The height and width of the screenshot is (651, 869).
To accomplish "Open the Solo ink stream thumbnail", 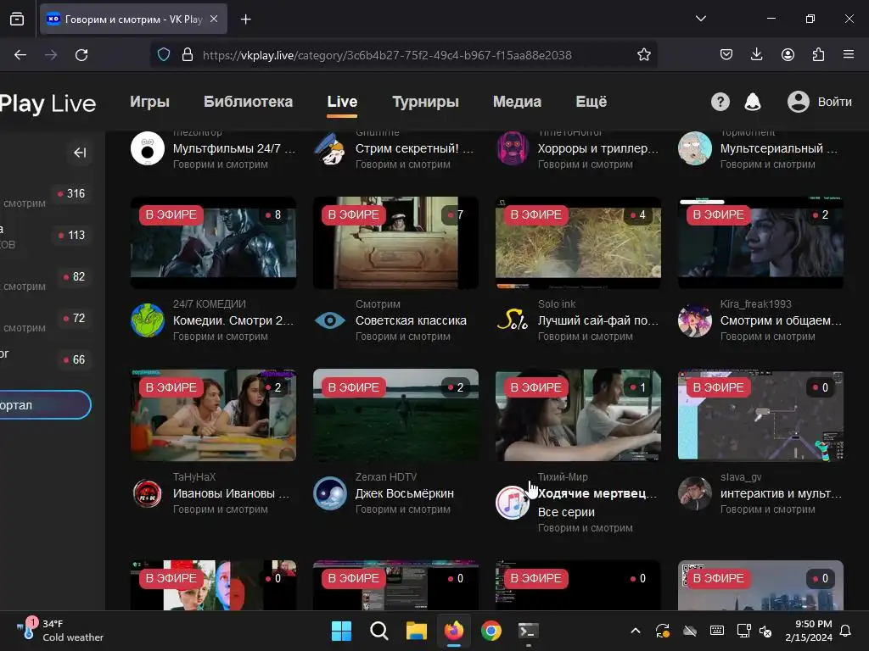I will 578,242.
